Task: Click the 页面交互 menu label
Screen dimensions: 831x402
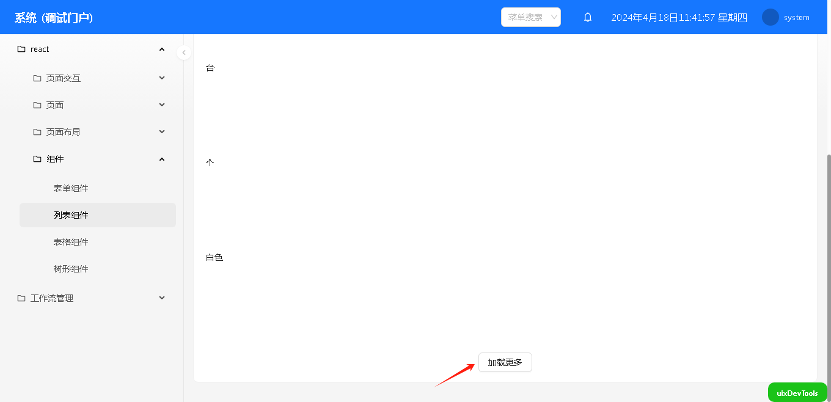Action: click(x=64, y=78)
